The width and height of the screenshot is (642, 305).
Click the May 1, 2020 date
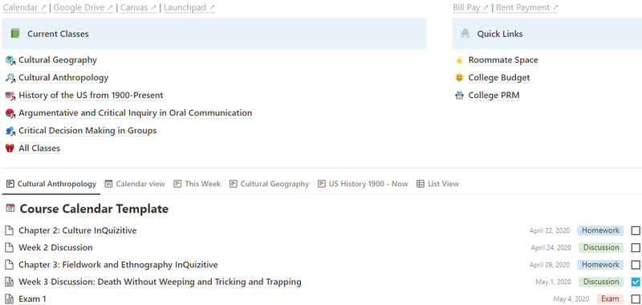click(554, 282)
